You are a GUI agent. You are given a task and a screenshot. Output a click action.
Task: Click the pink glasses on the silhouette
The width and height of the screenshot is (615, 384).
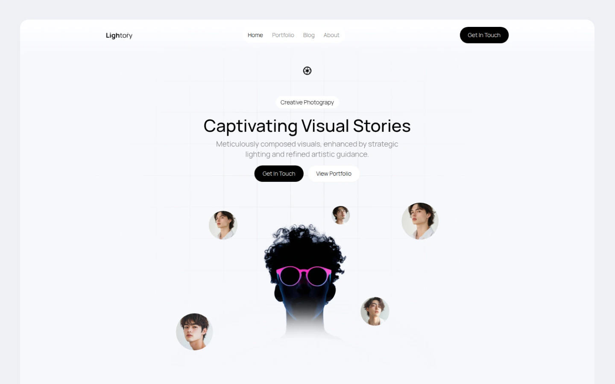pyautogui.click(x=304, y=276)
